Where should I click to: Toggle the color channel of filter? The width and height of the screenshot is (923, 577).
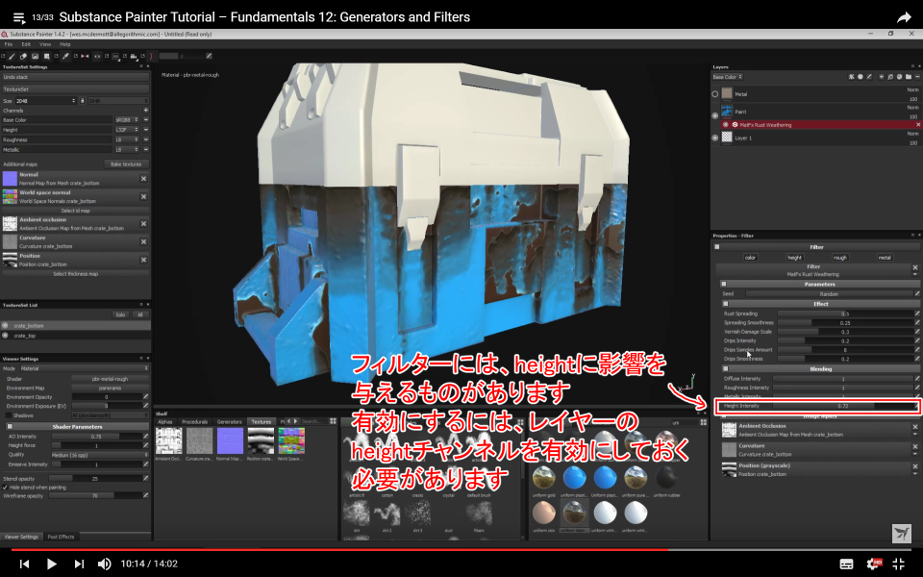(750, 258)
